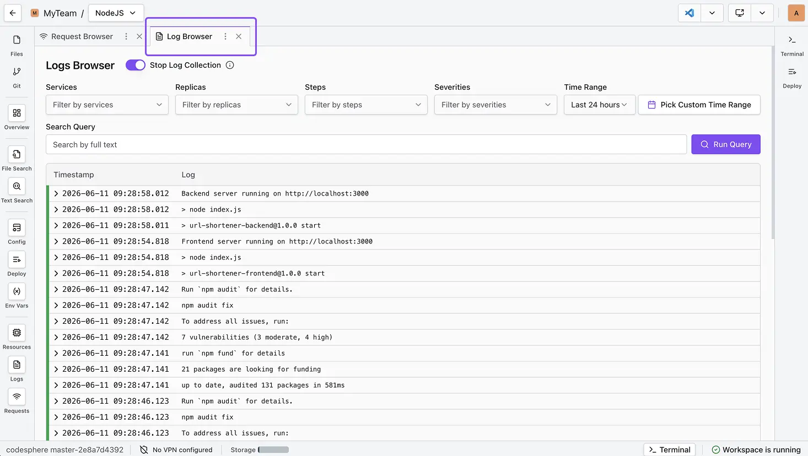Viewport: 808px width, 456px height.
Task: Click the Timestamp column header
Action: 74,175
